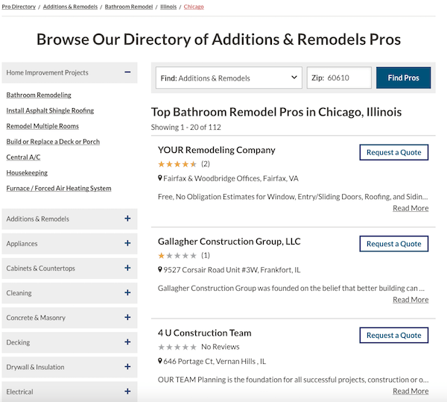Expand the Appliances category
Screen dimensions: 447x402
pos(69,244)
